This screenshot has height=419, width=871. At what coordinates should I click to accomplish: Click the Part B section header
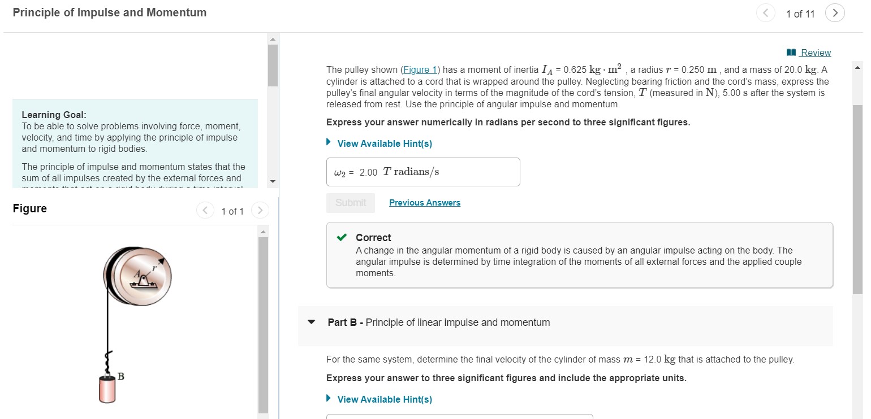tap(438, 322)
